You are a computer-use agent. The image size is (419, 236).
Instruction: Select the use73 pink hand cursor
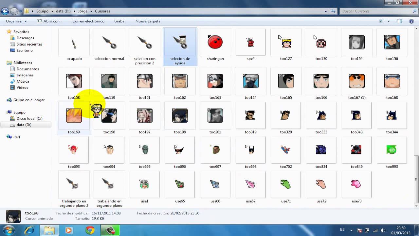coord(356,187)
